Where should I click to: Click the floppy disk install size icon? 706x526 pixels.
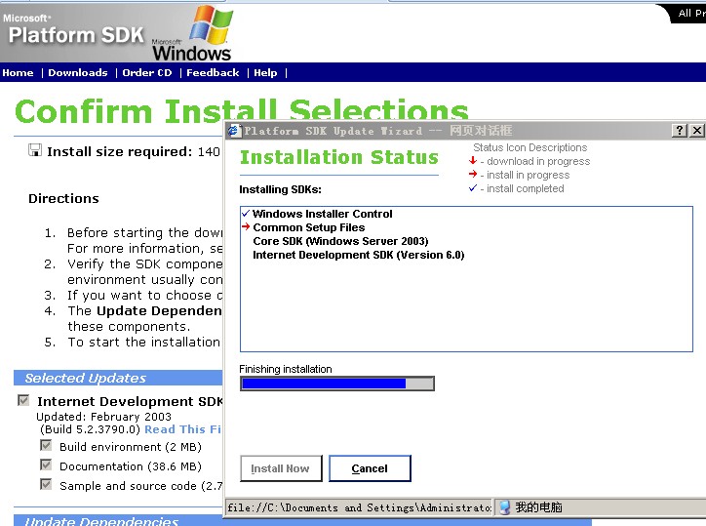[x=35, y=150]
